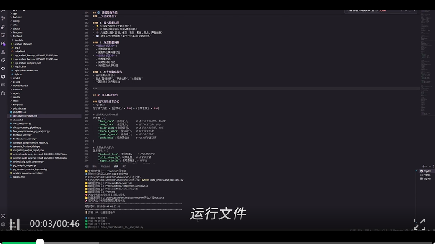435x244 pixels.
Task: Open the Accounts icon in activity bar
Action: 3,216
